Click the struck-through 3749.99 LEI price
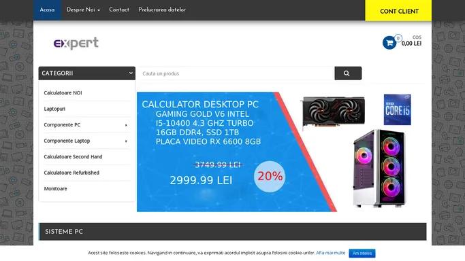 (217, 165)
